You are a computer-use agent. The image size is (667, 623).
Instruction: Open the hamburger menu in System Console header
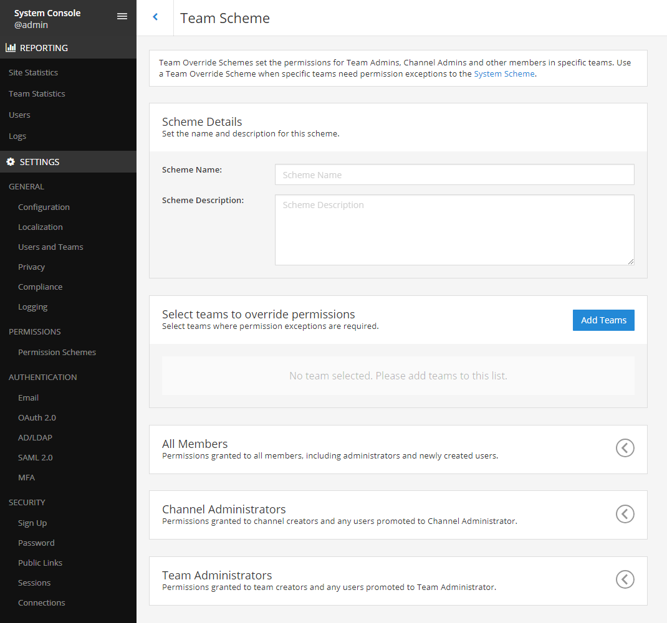tap(122, 17)
